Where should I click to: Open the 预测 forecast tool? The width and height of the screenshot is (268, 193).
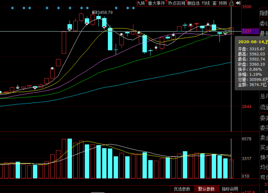[x=223, y=3]
